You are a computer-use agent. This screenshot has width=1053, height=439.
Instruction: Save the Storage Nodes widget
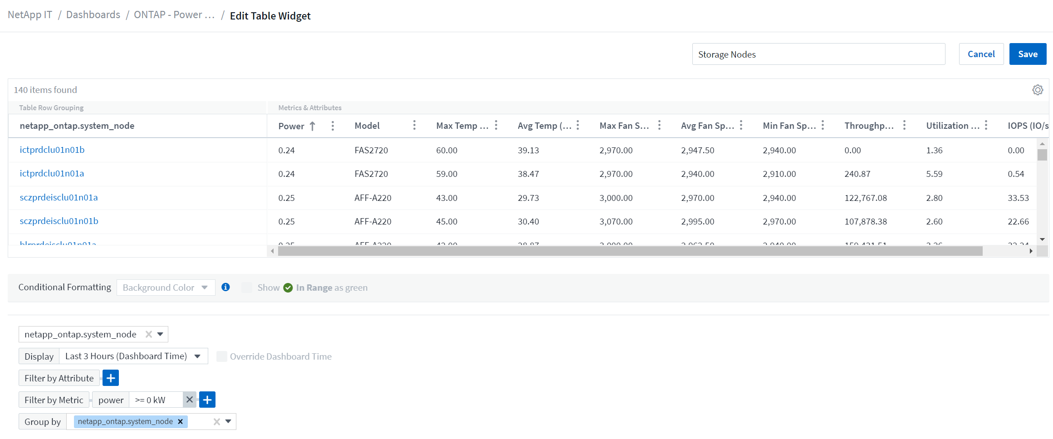(1027, 54)
